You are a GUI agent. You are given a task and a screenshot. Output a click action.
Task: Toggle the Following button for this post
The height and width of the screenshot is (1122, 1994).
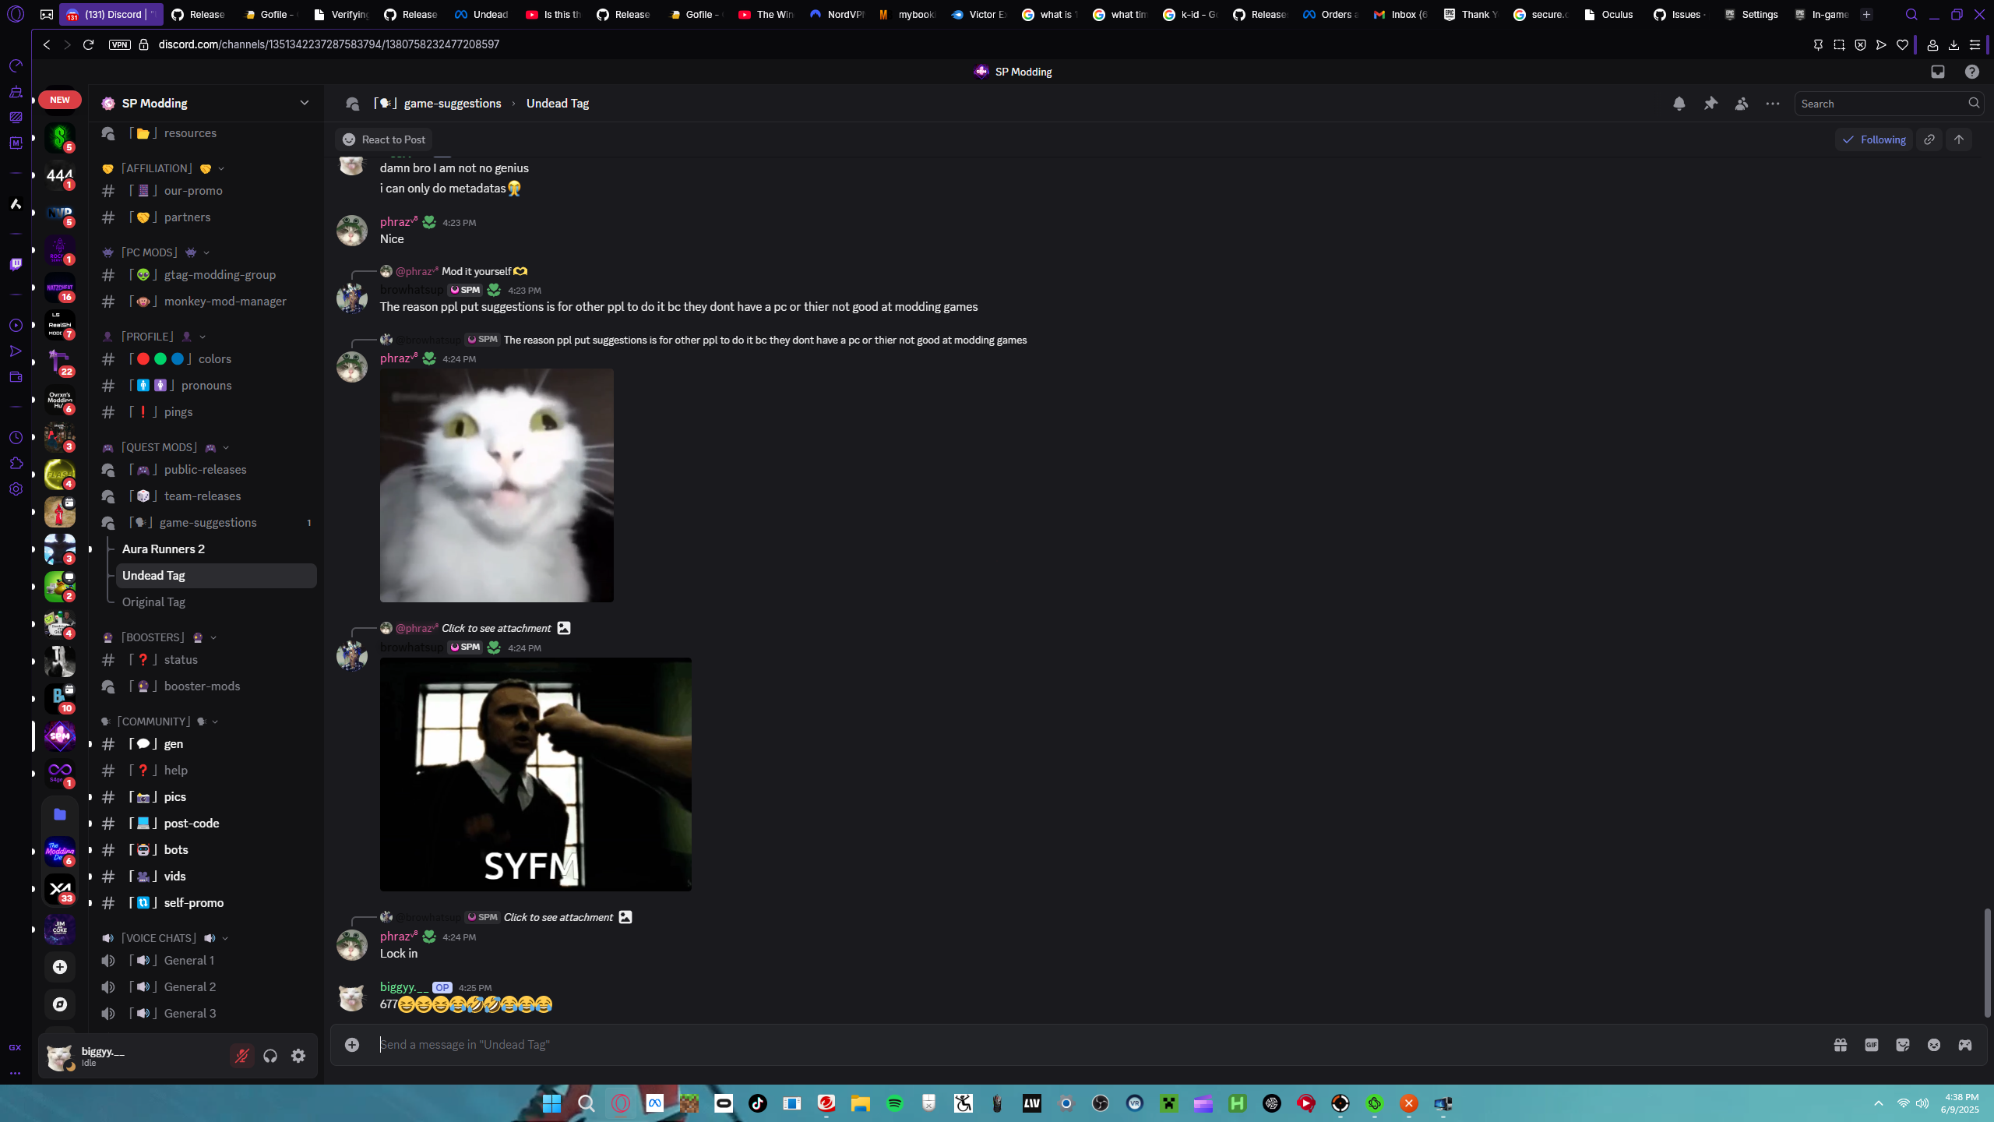1873,139
